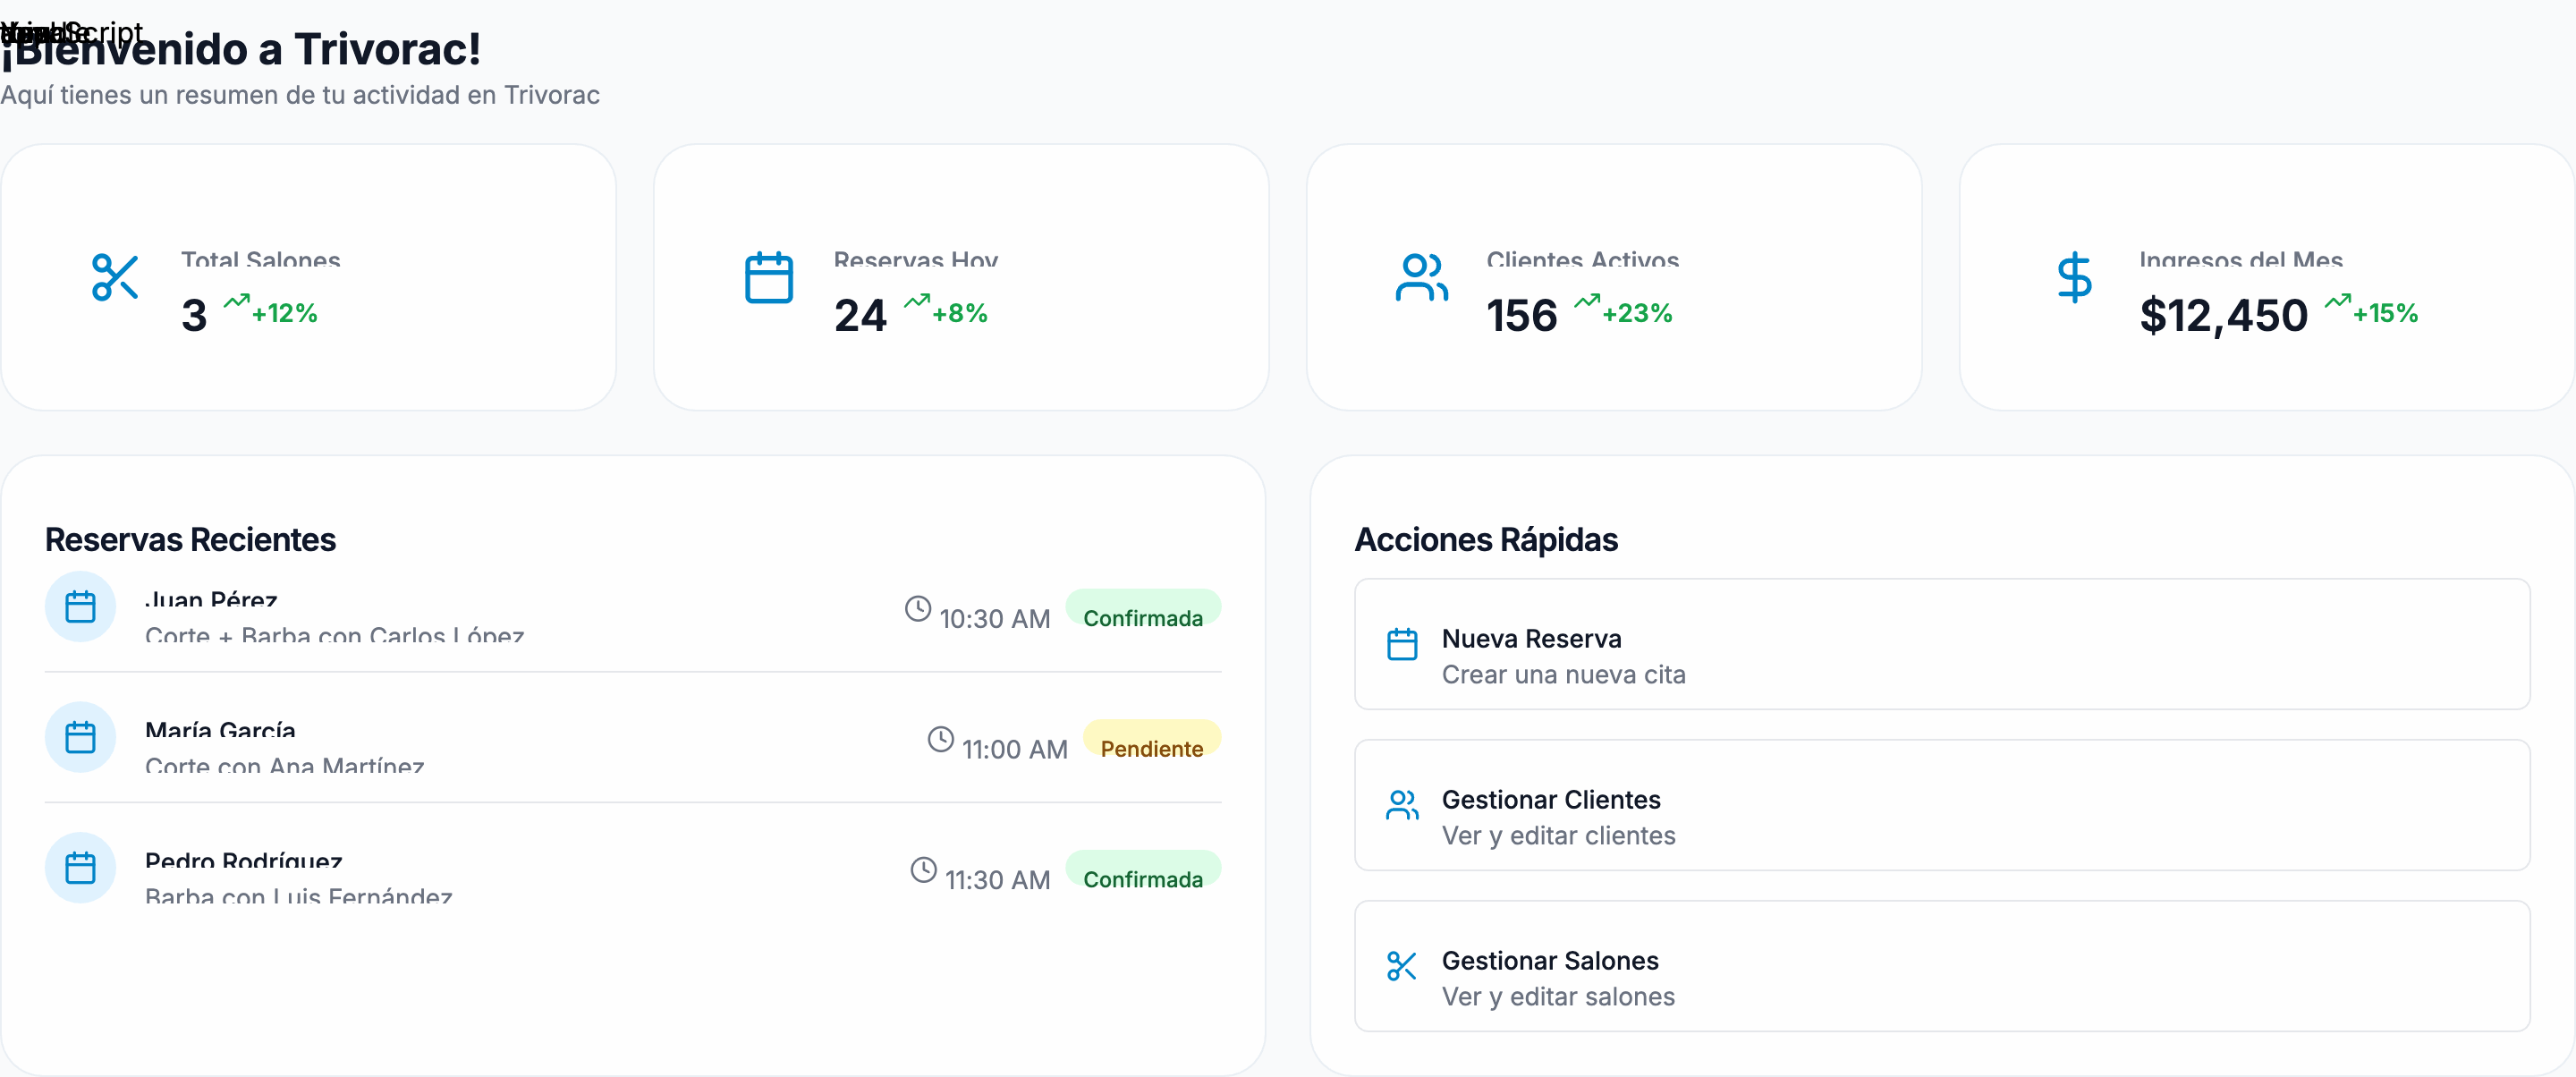Click calendar icon beside Pedro Rodríguez reservation
Image resolution: width=2576 pixels, height=1077 pixels.
(x=80, y=868)
